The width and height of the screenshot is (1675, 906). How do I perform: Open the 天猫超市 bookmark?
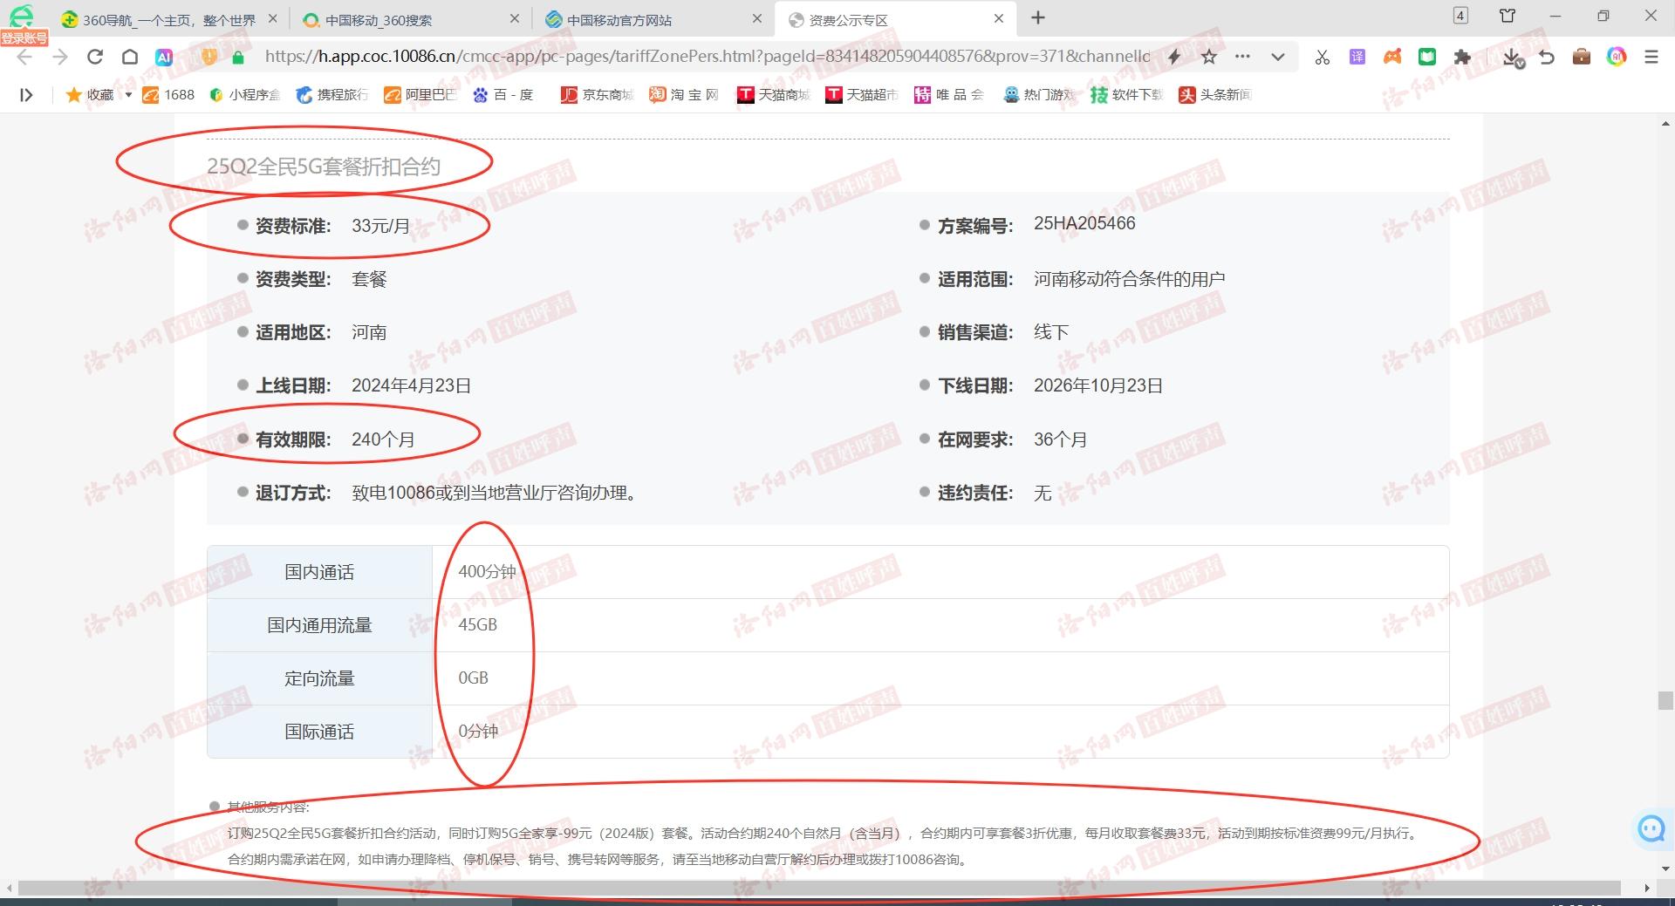(x=862, y=94)
